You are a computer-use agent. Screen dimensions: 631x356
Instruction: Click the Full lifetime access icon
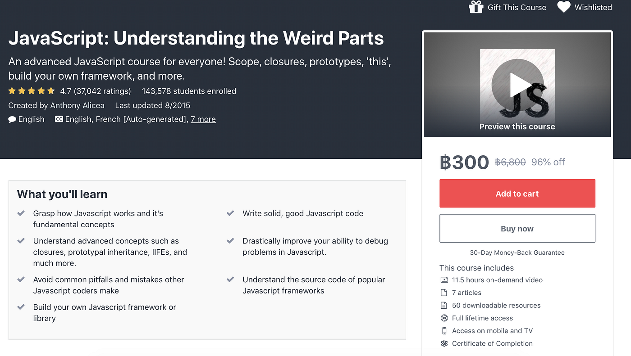pyautogui.click(x=444, y=318)
